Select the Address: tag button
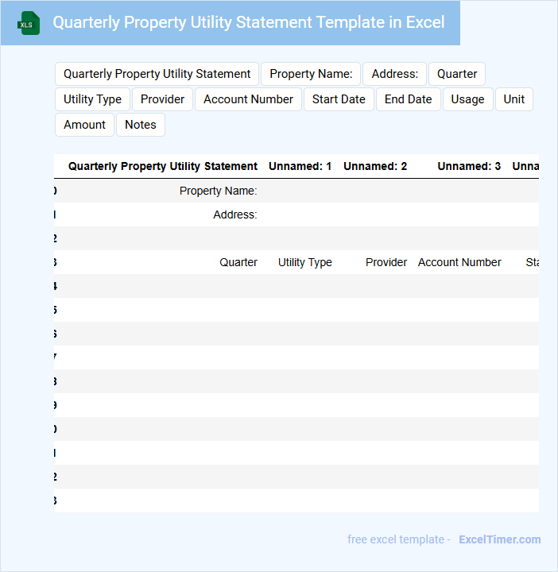558x572 pixels. 394,74
